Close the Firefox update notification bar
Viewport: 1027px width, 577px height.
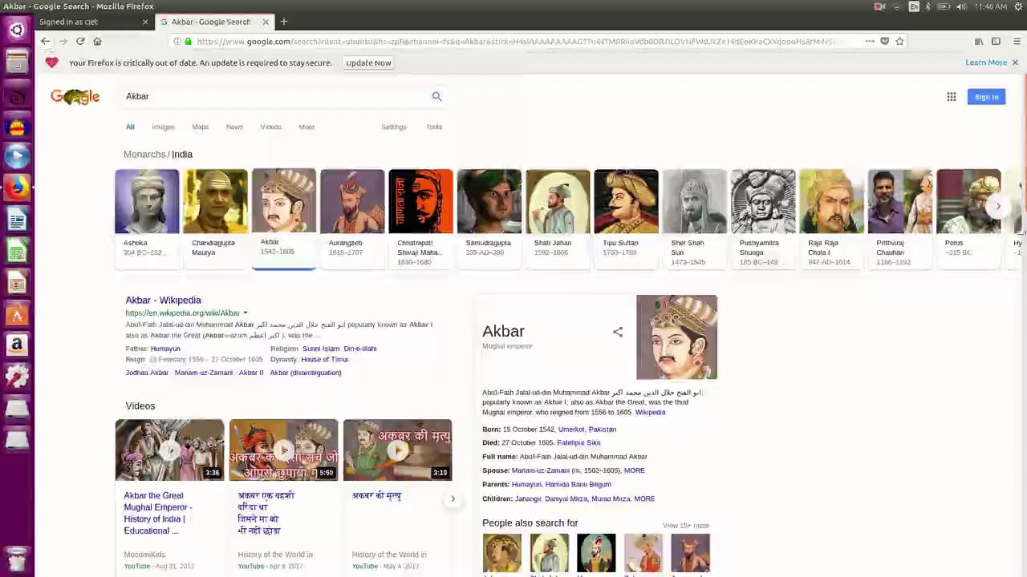(x=1015, y=63)
